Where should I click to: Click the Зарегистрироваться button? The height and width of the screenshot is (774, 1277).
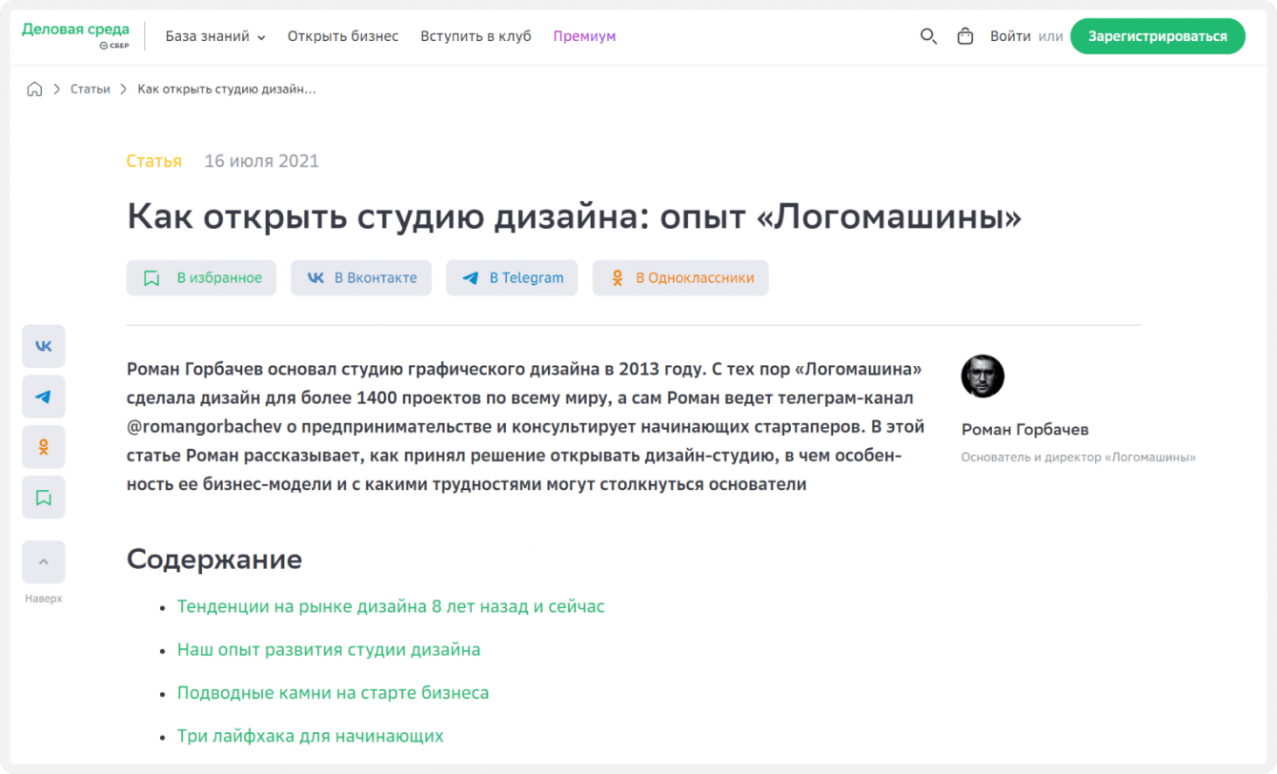click(1157, 36)
